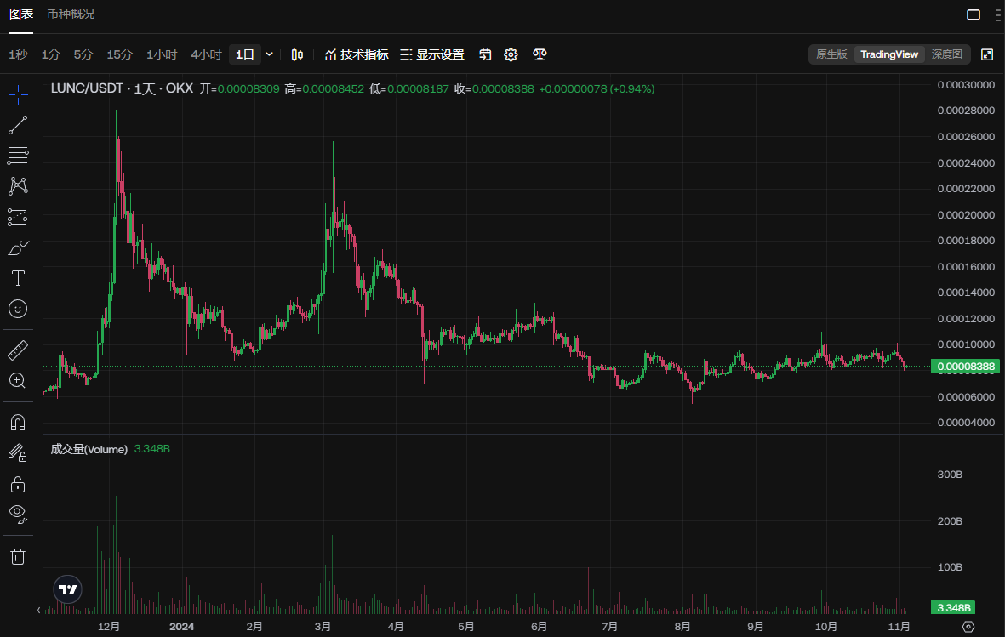Click the 收=0.00008388 close value
This screenshot has width=1005, height=637.
[494, 89]
